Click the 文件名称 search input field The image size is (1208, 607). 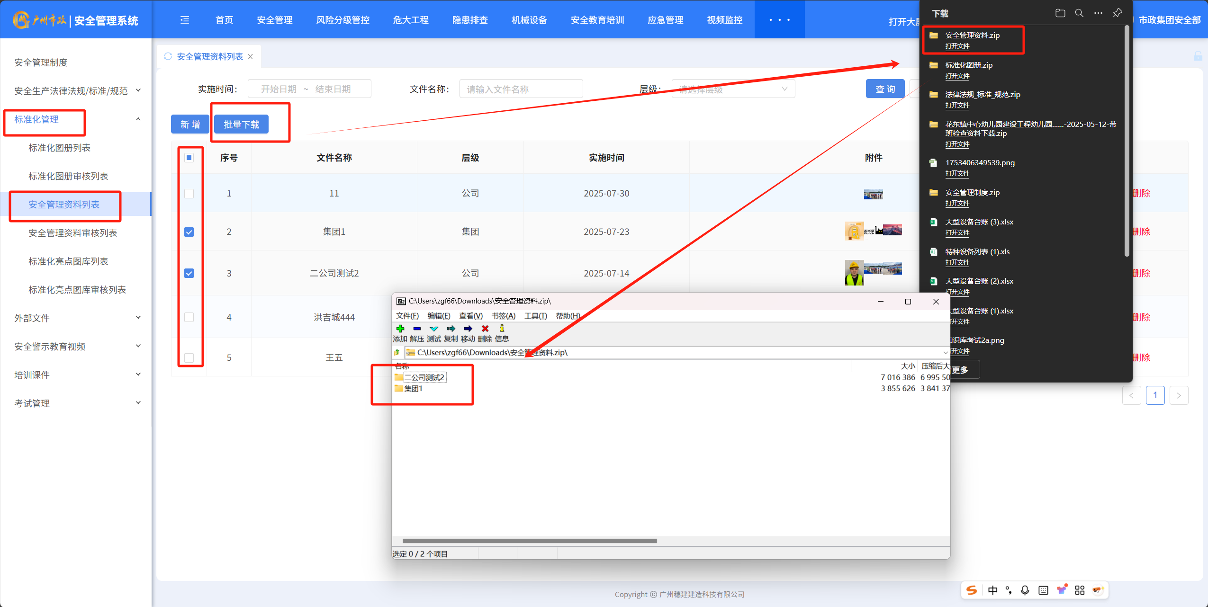point(521,89)
